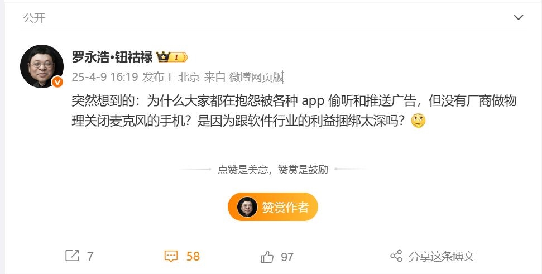Click the thinking face emoji in post
The image size is (542, 274).
[x=418, y=121]
